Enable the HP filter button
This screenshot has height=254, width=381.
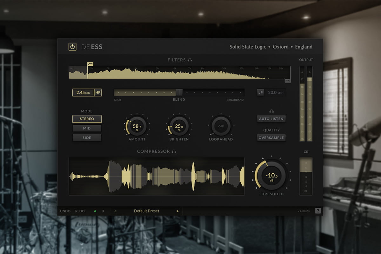98,93
